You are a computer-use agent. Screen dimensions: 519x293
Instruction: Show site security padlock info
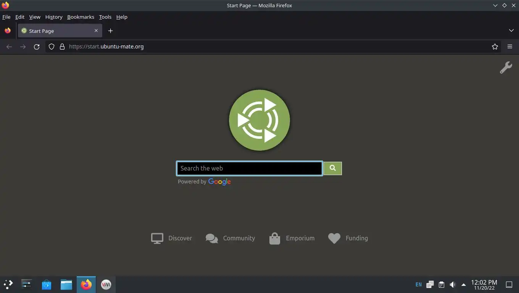[62, 47]
